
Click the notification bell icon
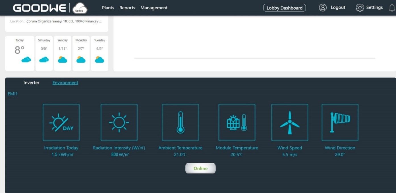(392, 8)
